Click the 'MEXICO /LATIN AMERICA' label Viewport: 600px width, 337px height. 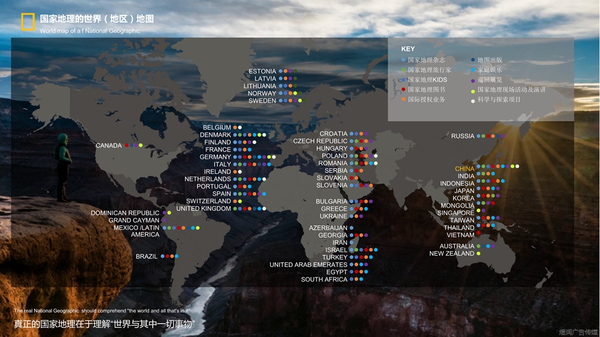point(137,231)
